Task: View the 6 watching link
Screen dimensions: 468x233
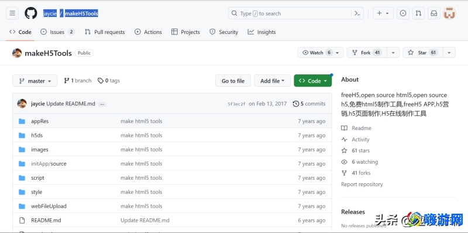Action: (359, 162)
